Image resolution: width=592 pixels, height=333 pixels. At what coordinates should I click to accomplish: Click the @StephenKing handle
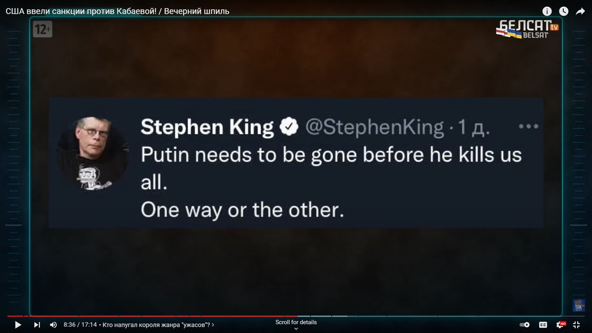pos(374,127)
